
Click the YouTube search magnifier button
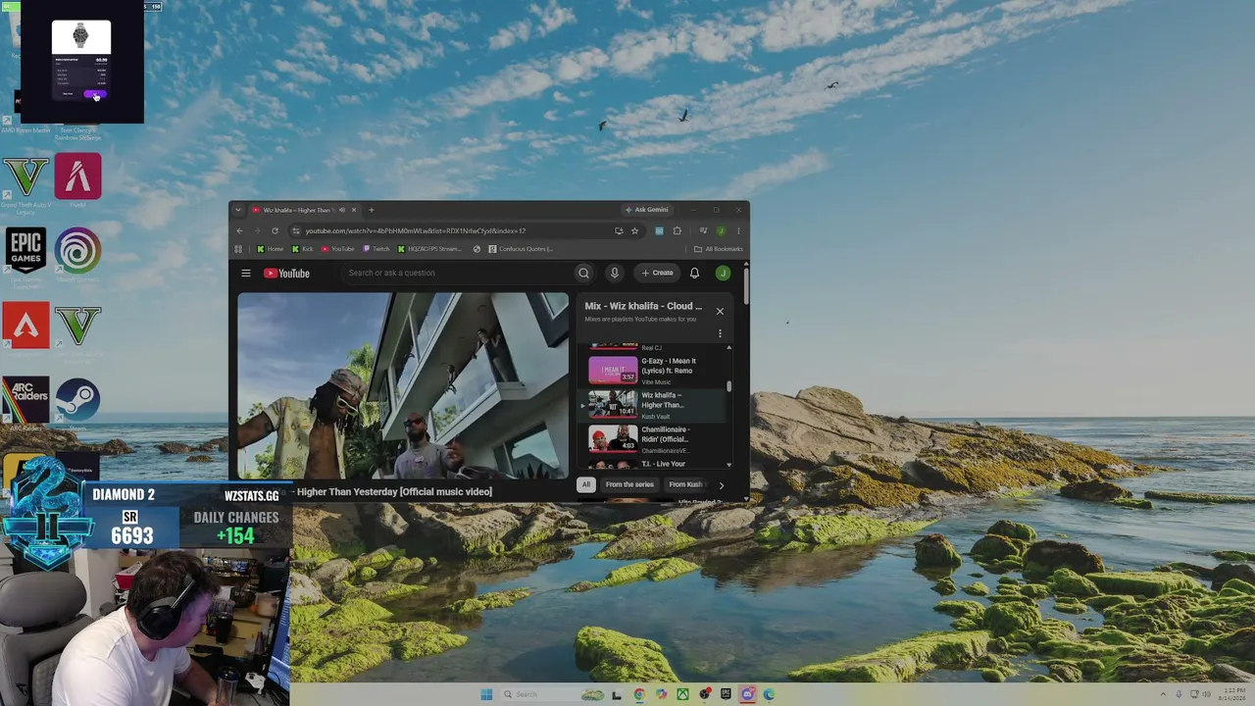(583, 274)
